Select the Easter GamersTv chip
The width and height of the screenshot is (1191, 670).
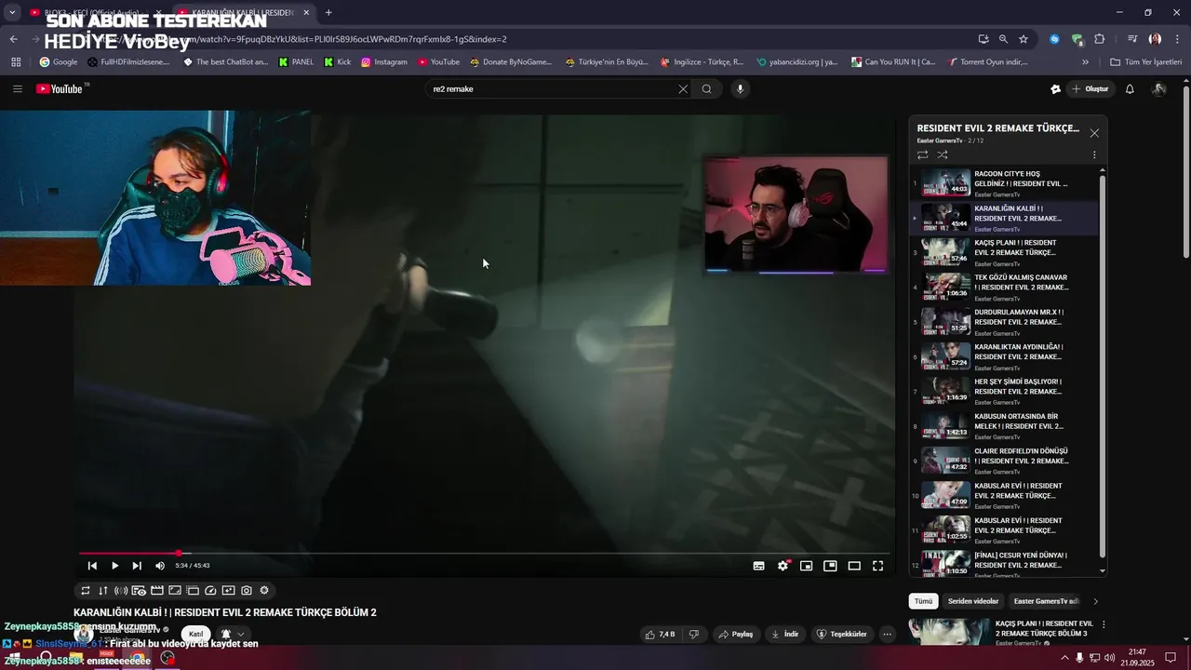coord(1046,601)
